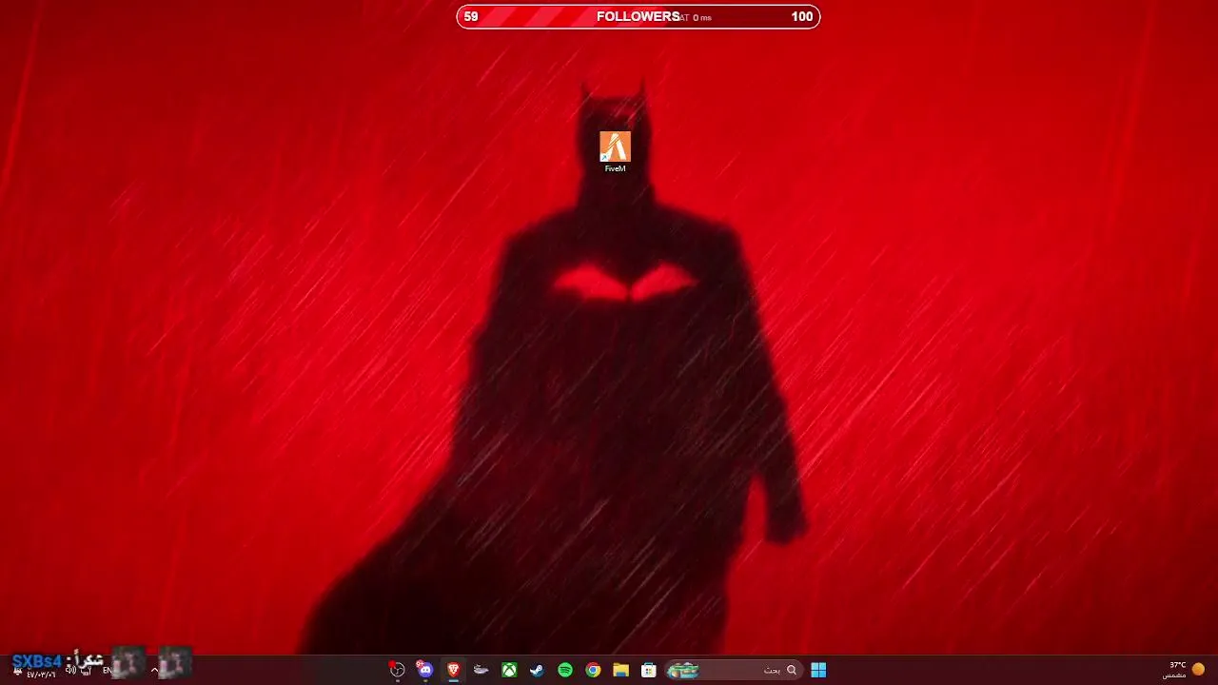Switch to Brave browser in taskbar
This screenshot has width=1218, height=685.
pyautogui.click(x=453, y=670)
